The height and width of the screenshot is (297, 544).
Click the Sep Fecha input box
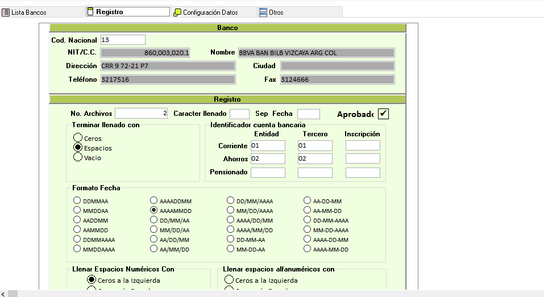pyautogui.click(x=308, y=114)
